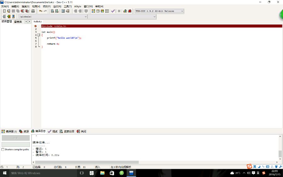
Task: Click the Go to line toolbar icon
Action: pyautogui.click(x=68, y=11)
